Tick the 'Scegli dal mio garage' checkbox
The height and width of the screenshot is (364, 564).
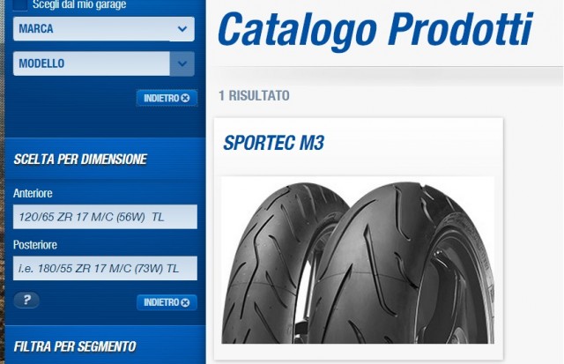pos(20,5)
